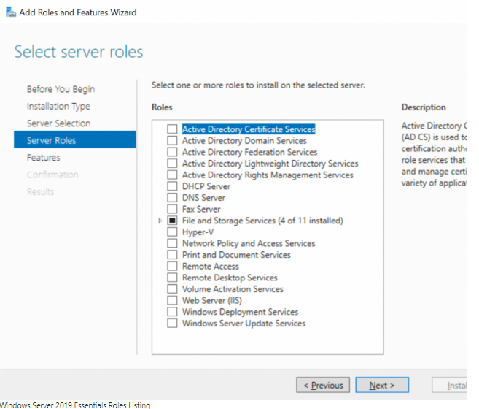Select Active Directory Federation Services label
The image size is (479, 409).
(249, 152)
